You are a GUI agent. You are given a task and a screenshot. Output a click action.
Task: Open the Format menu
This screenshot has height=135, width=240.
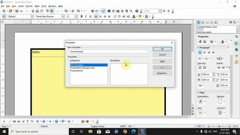click(x=29, y=6)
